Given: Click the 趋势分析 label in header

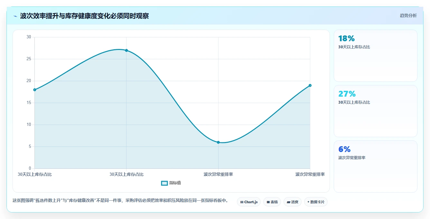Looking at the screenshot, I should pyautogui.click(x=408, y=15).
